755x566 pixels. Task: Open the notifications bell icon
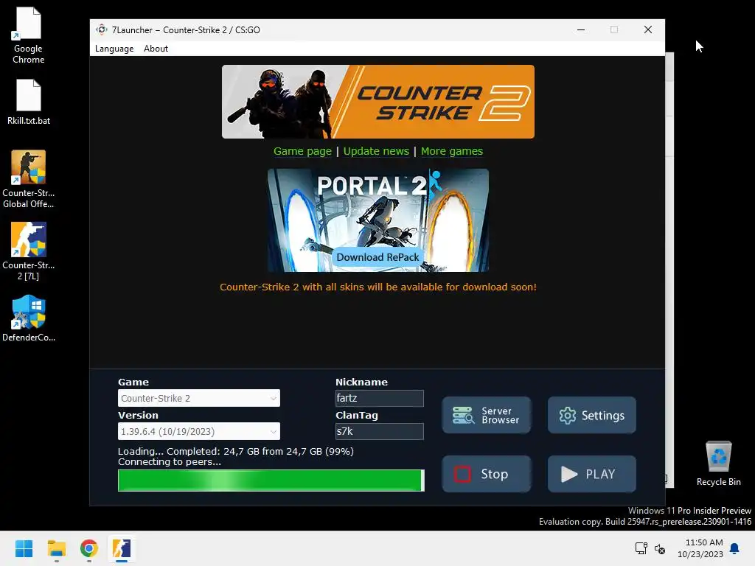[x=734, y=548]
